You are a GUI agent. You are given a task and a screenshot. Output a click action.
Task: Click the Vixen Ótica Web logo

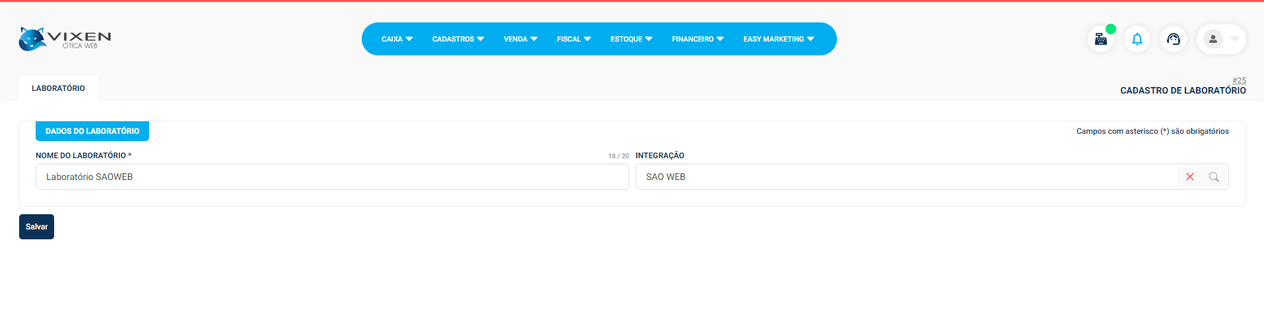[65, 39]
